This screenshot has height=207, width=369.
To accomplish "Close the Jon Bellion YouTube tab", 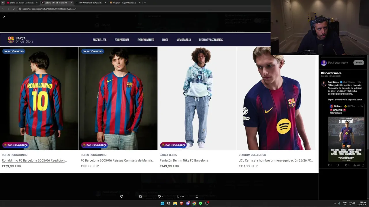I will tap(37, 3).
